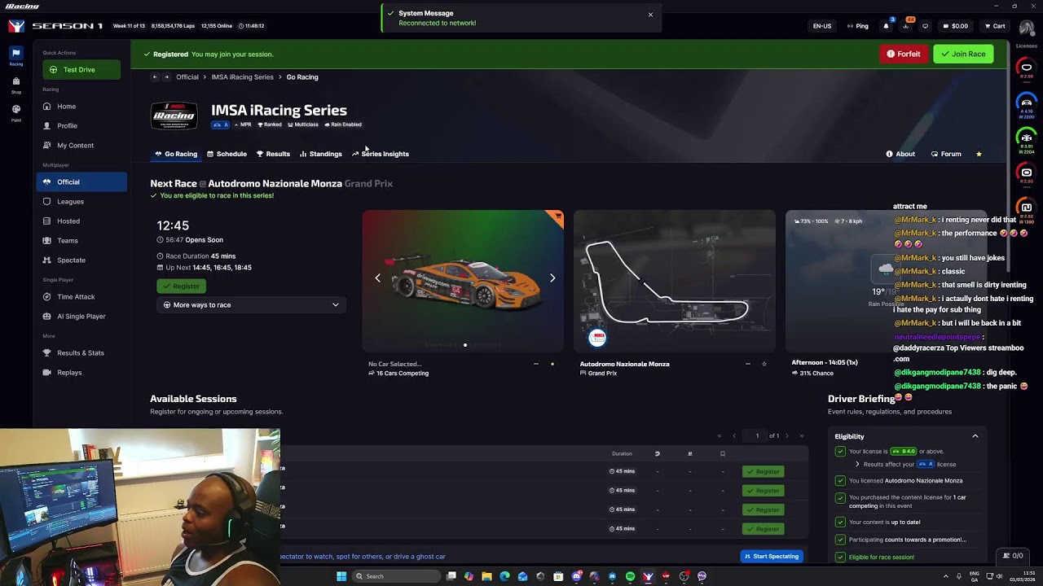Click the forward navigation arrow near breadcrumbs
The width and height of the screenshot is (1043, 586).
coord(166,77)
